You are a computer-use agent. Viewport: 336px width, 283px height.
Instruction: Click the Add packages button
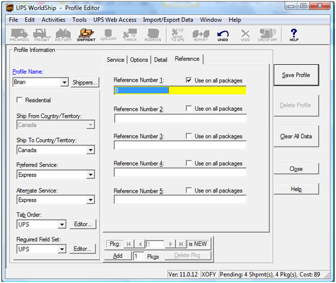pyautogui.click(x=118, y=256)
